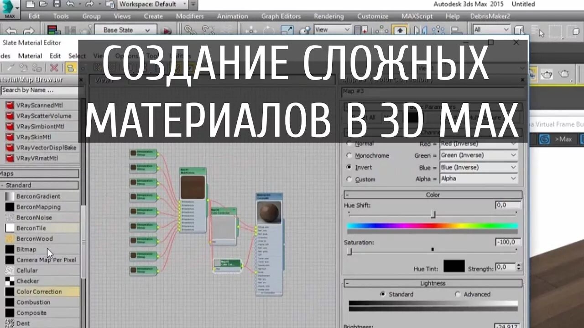
Task: Click the red X Delete Selected icon
Action: point(54,68)
